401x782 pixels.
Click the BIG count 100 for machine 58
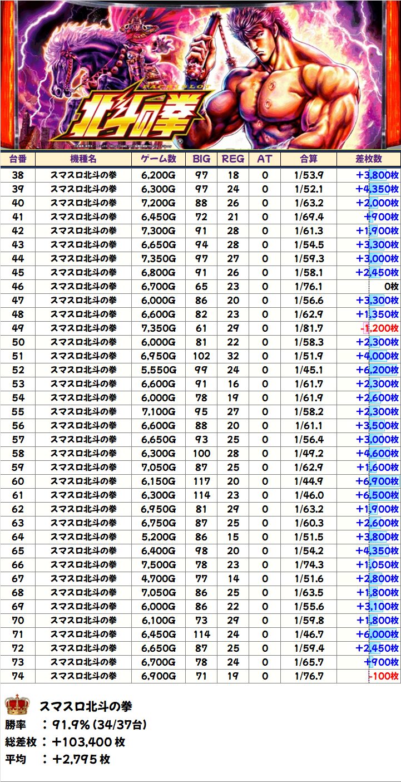pyautogui.click(x=201, y=453)
